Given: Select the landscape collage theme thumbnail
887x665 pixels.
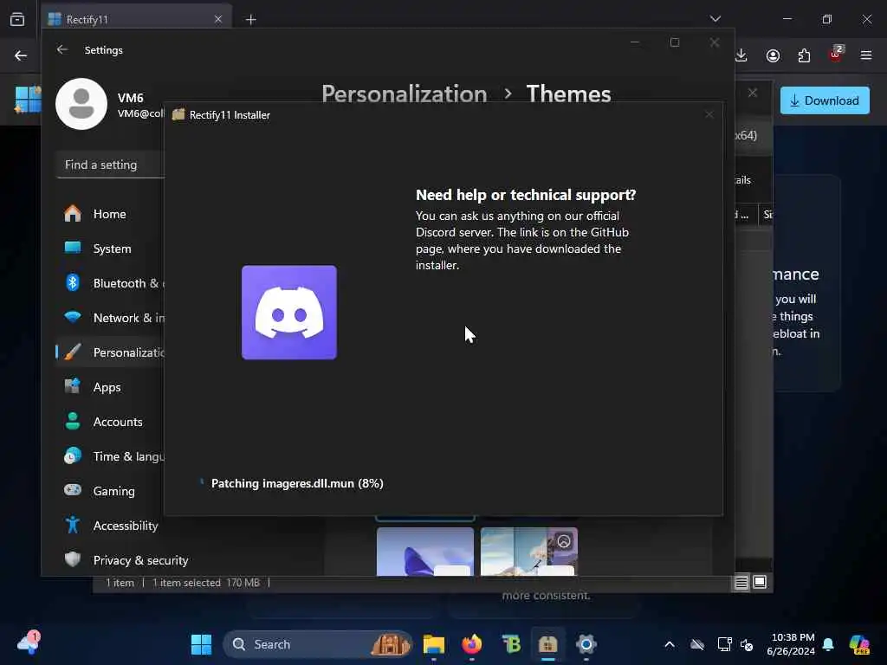Looking at the screenshot, I should click(529, 552).
